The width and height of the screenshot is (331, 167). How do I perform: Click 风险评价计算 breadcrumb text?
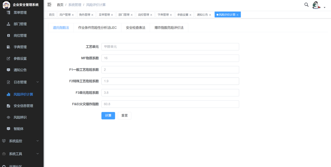pyautogui.click(x=96, y=5)
